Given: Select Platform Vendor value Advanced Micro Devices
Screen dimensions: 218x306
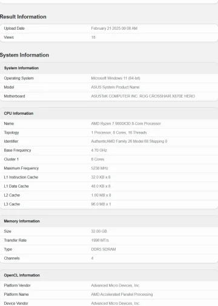Looking at the screenshot, I should point(116,285).
